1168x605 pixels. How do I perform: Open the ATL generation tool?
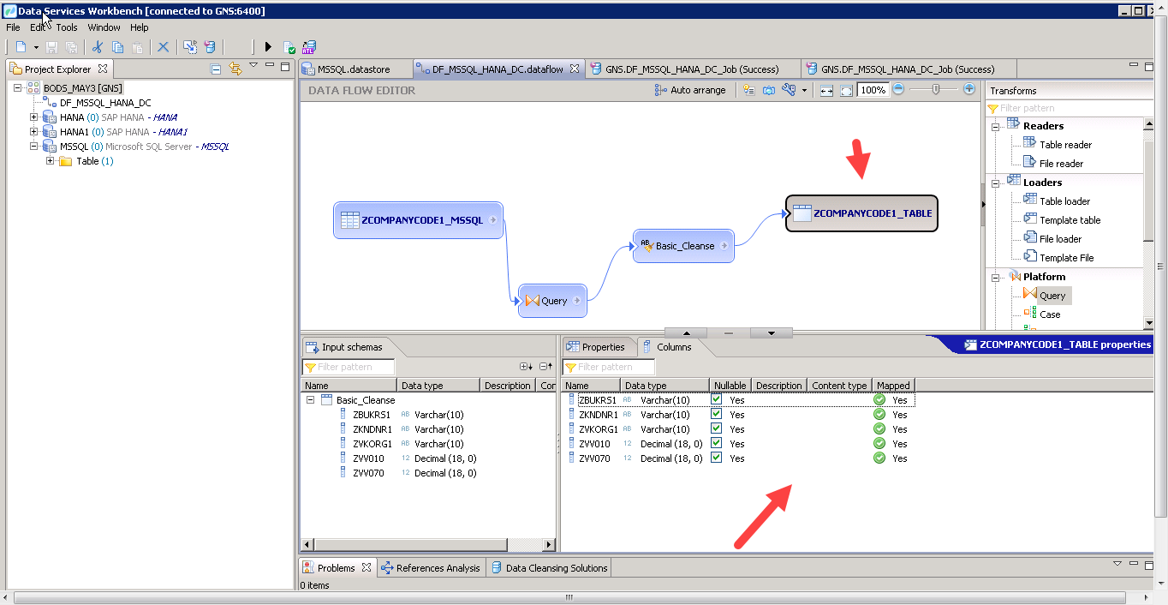(x=309, y=47)
